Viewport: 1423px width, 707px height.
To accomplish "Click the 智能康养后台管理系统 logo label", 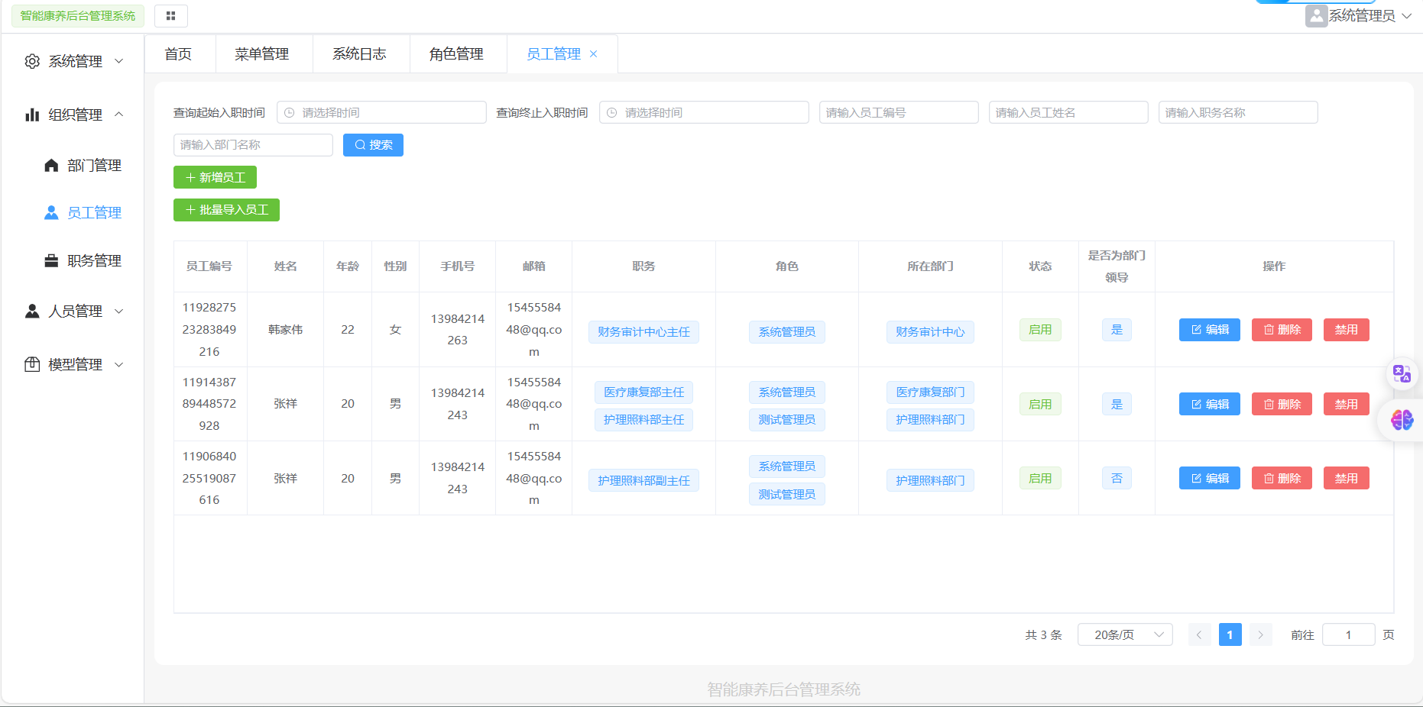I will tap(78, 16).
